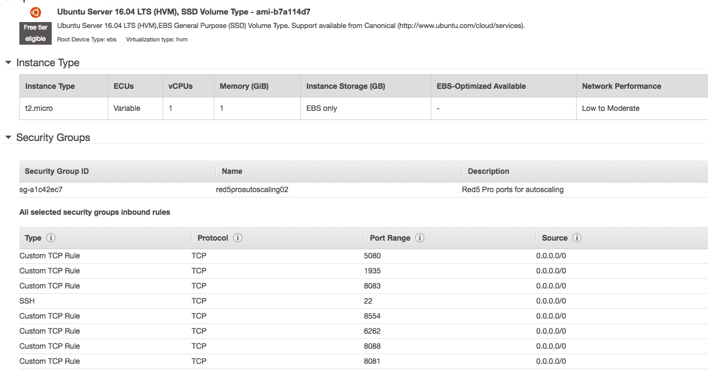Collapse the Security Groups section
Image resolution: width=708 pixels, height=373 pixels.
point(9,138)
